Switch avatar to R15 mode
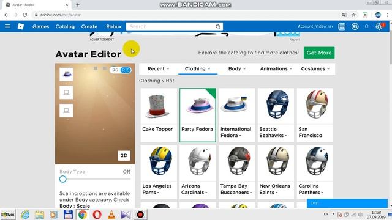The width and height of the screenshot is (392, 220). pos(126,70)
